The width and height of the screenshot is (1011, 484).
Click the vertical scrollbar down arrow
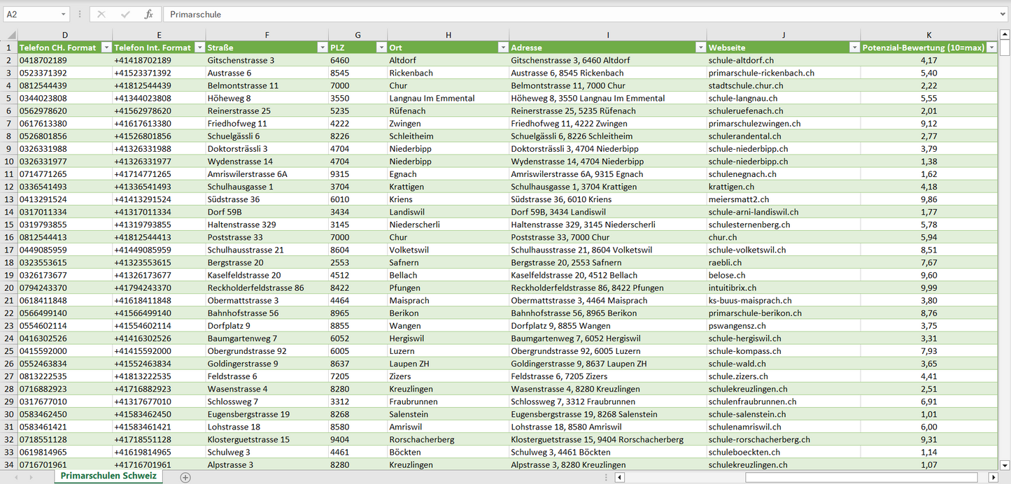point(1005,464)
